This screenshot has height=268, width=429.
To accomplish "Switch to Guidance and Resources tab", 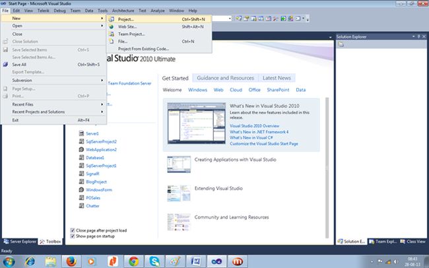I will click(225, 78).
